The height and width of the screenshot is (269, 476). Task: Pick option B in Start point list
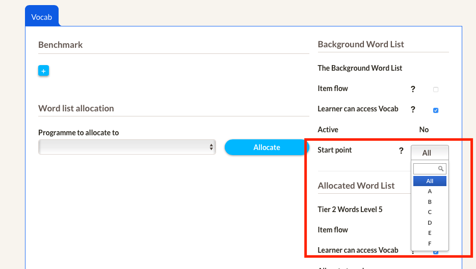430,202
